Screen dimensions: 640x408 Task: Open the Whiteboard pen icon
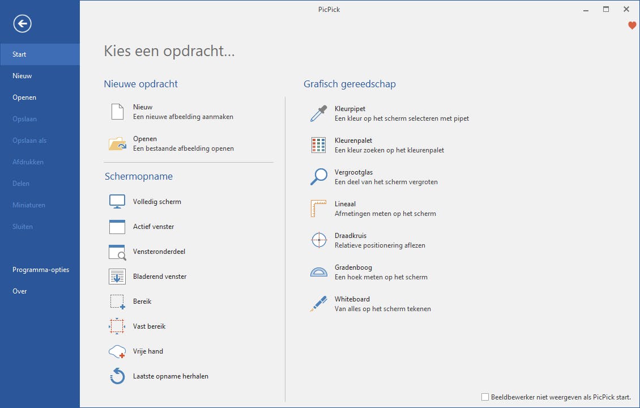tap(319, 304)
